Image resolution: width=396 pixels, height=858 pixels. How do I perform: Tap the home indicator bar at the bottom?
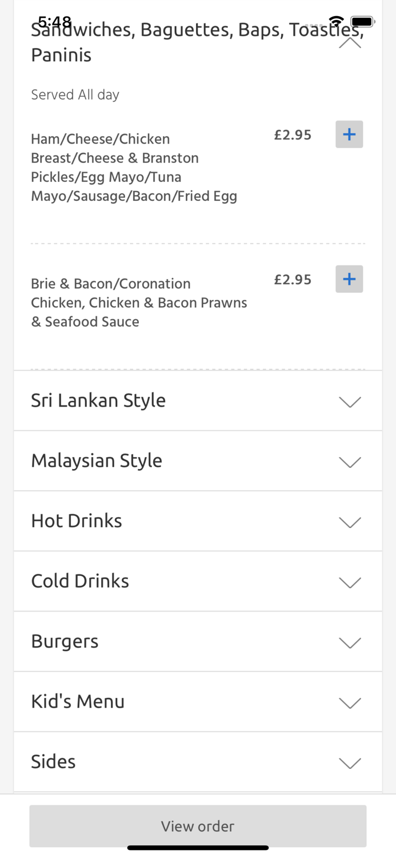click(x=198, y=848)
